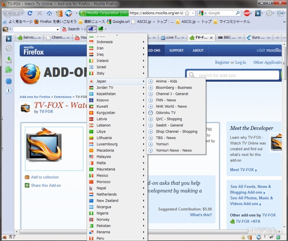Switch to the Euro tab
This screenshot has width=288, height=241.
point(258,38)
